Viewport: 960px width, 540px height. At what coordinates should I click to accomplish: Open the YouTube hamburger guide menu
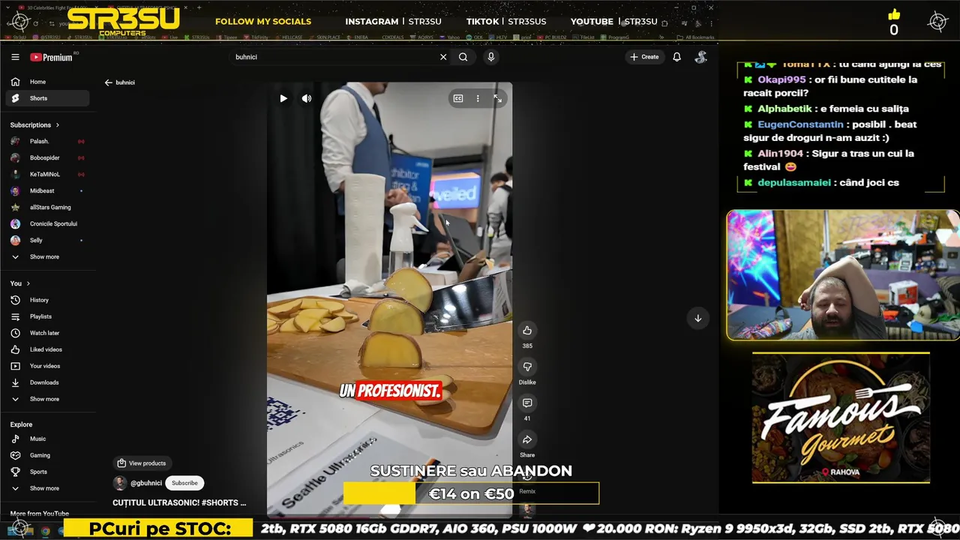pos(15,57)
